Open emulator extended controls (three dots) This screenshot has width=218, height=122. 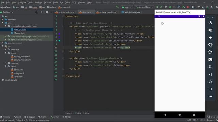(210, 96)
